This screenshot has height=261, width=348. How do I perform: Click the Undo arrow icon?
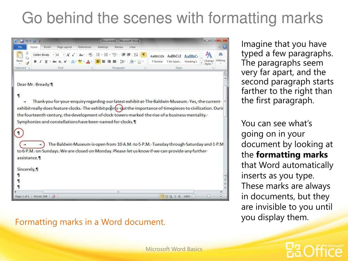coord(27,41)
